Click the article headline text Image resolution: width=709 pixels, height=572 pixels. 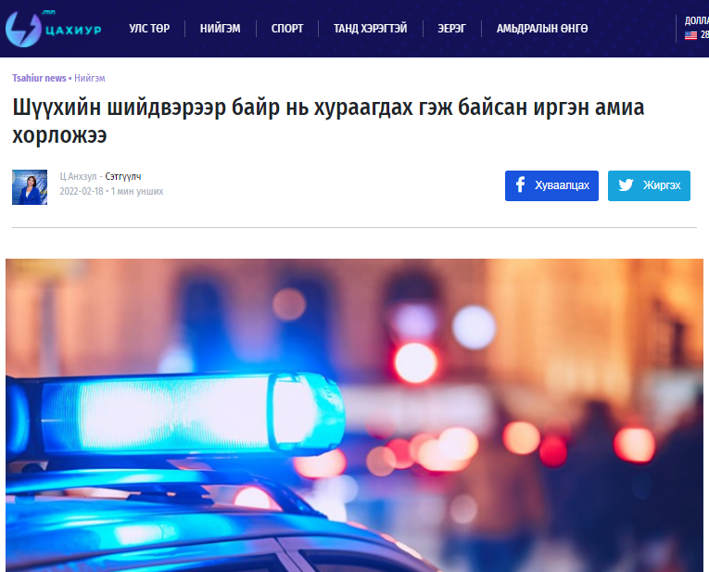point(328,121)
